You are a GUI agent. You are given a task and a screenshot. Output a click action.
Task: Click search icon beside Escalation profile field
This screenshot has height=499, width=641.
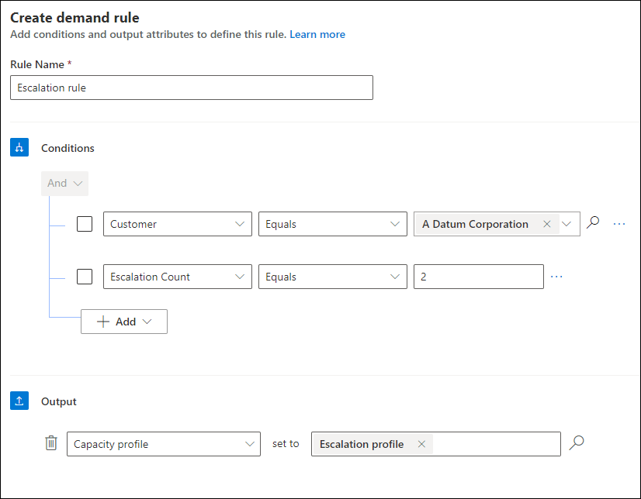coord(576,443)
